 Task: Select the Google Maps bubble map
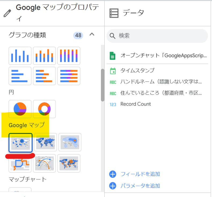20,143
